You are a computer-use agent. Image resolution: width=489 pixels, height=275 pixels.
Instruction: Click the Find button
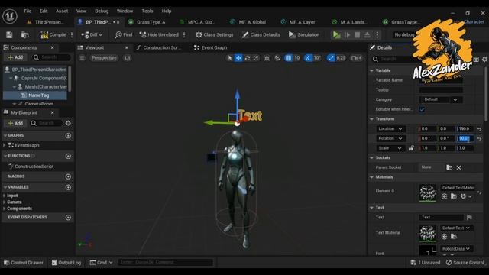[124, 34]
